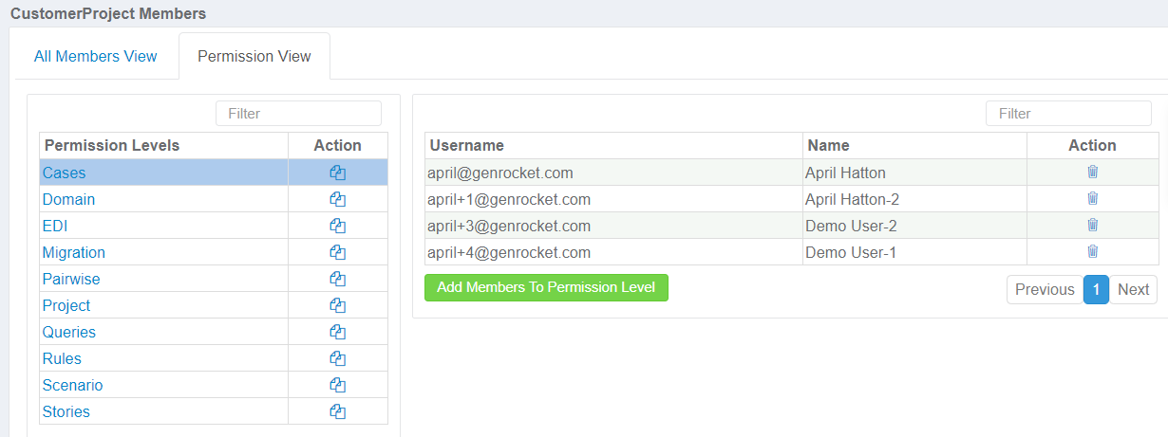Click the copy icon beside Stories
Viewport: 1168px width, 437px height.
click(337, 411)
